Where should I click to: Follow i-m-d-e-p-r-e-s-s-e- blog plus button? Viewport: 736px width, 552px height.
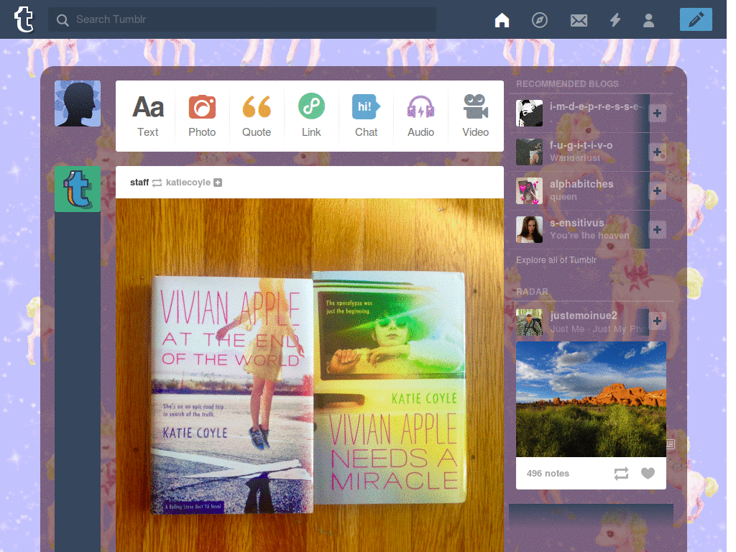coord(657,113)
